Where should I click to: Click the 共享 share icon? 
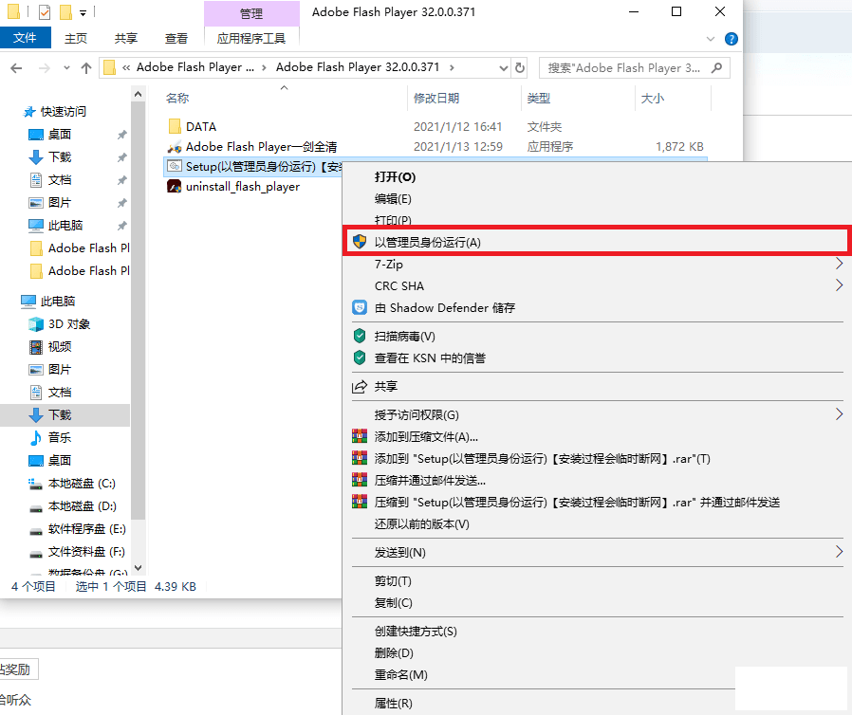pyautogui.click(x=360, y=387)
